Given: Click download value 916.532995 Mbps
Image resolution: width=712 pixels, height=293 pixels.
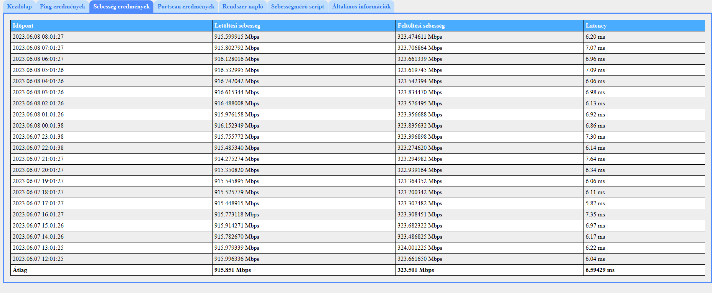Looking at the screenshot, I should pos(237,70).
